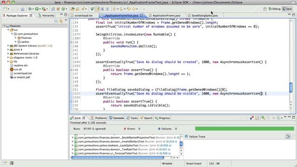
Task: Click the Run External Tools icon
Action: pyautogui.click(x=44, y=9)
